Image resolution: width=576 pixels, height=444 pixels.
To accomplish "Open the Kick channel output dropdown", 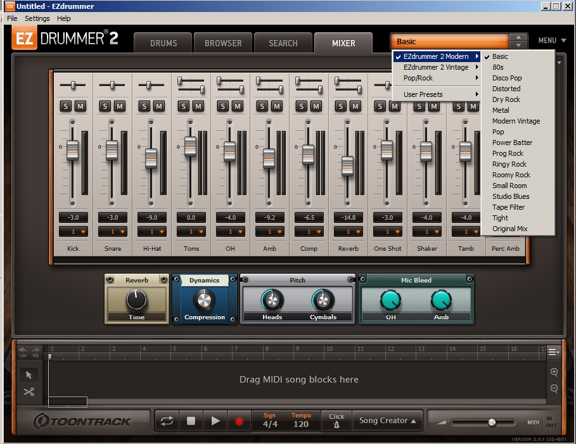I will [x=73, y=232].
